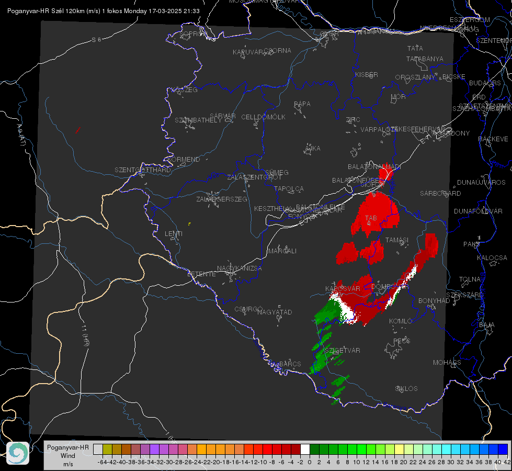The height and width of the screenshot is (471, 512).
Task: Select the OROSZLÁNY label
Action: click(x=415, y=77)
